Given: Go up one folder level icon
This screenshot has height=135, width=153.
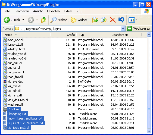Looking at the screenshot, I should coord(44,20).
